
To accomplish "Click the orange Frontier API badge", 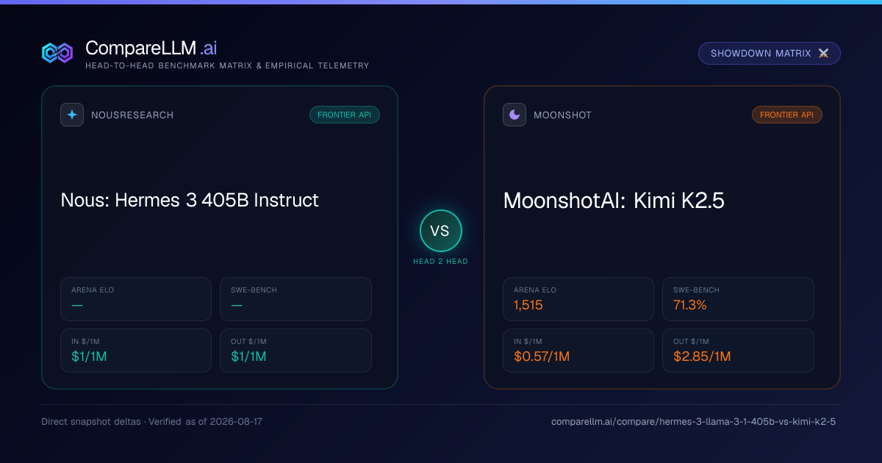I will click(787, 115).
